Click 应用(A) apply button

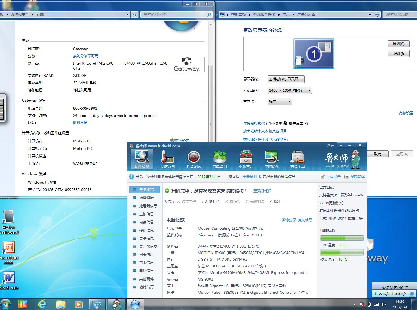coord(402,154)
